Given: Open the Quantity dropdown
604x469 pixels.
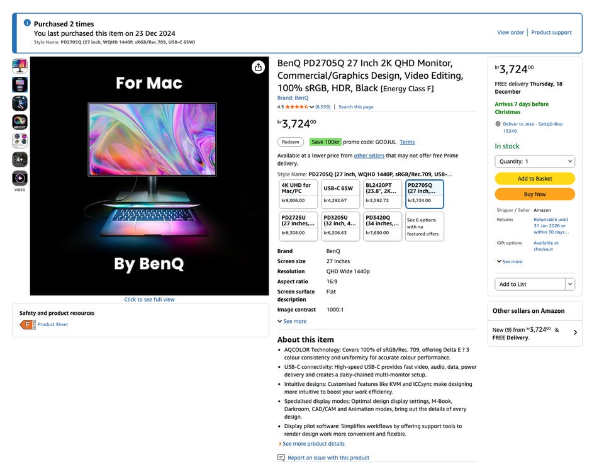Looking at the screenshot, I should [x=535, y=161].
